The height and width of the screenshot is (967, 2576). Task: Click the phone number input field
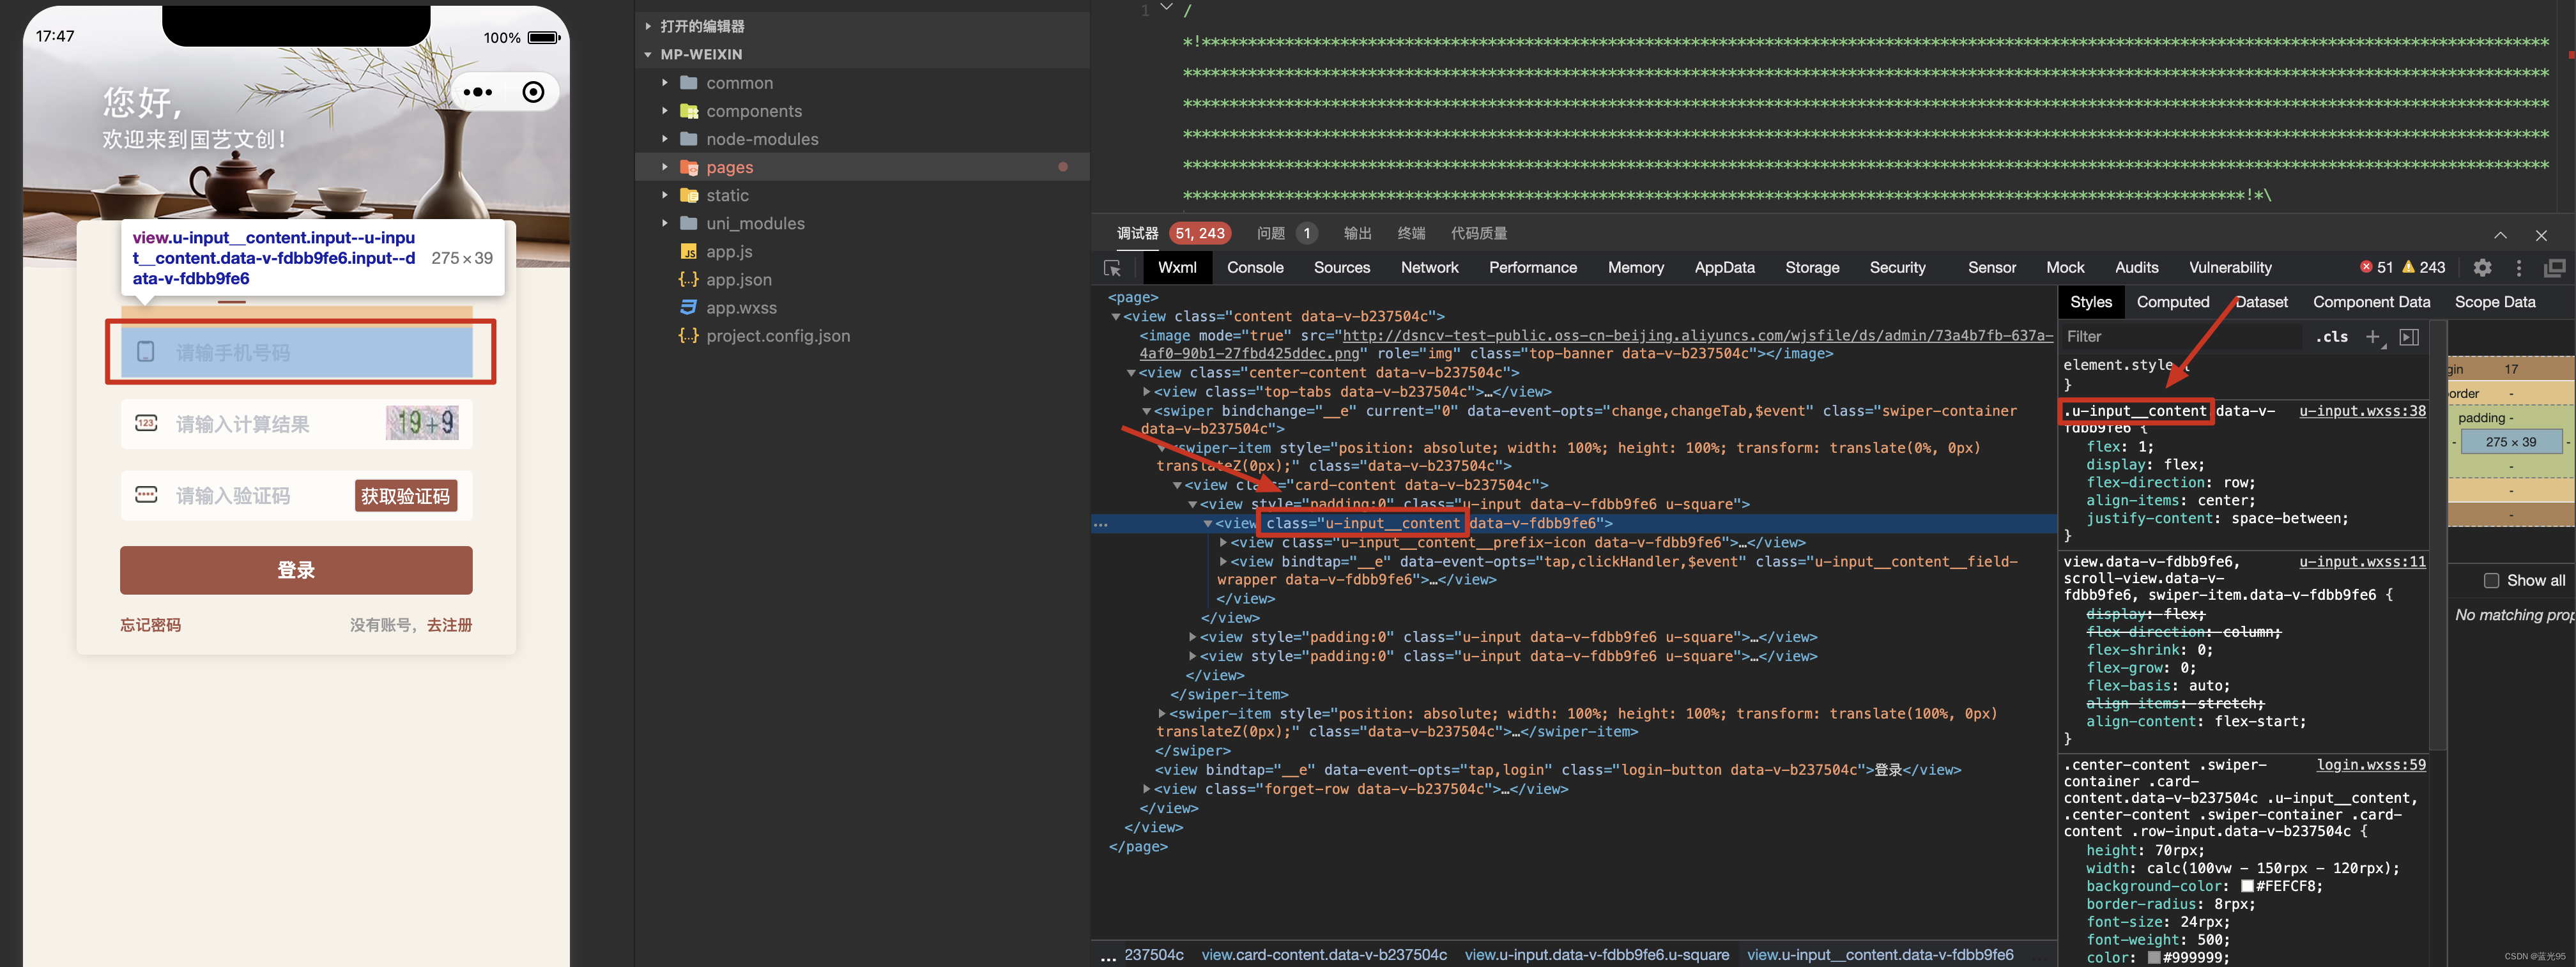[x=301, y=353]
